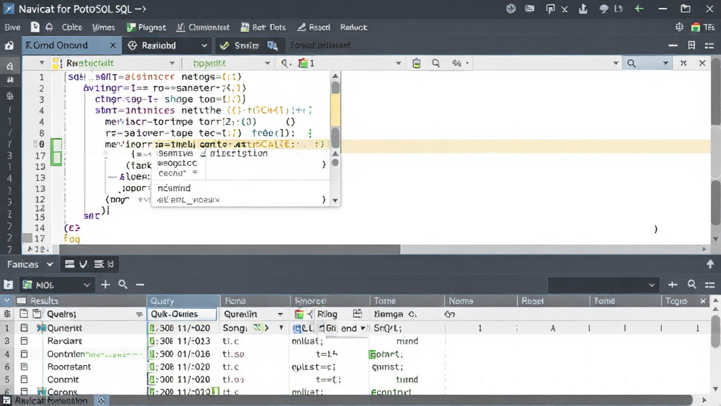Click the card icon in the title bar
721x406 pixels.
coord(529,8)
